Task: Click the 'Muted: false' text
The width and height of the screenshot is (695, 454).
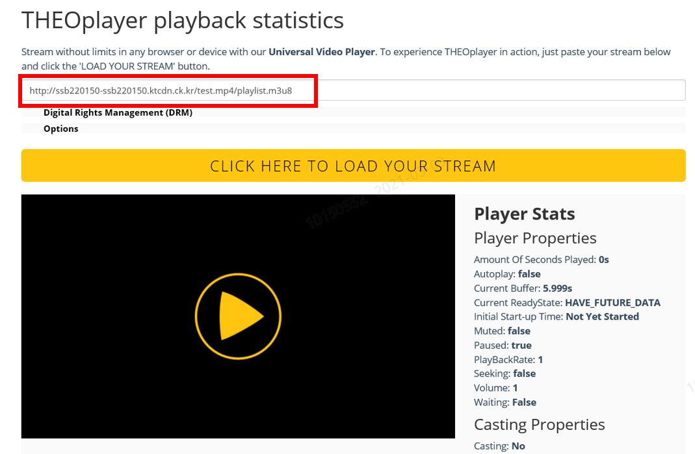Action: (x=502, y=331)
